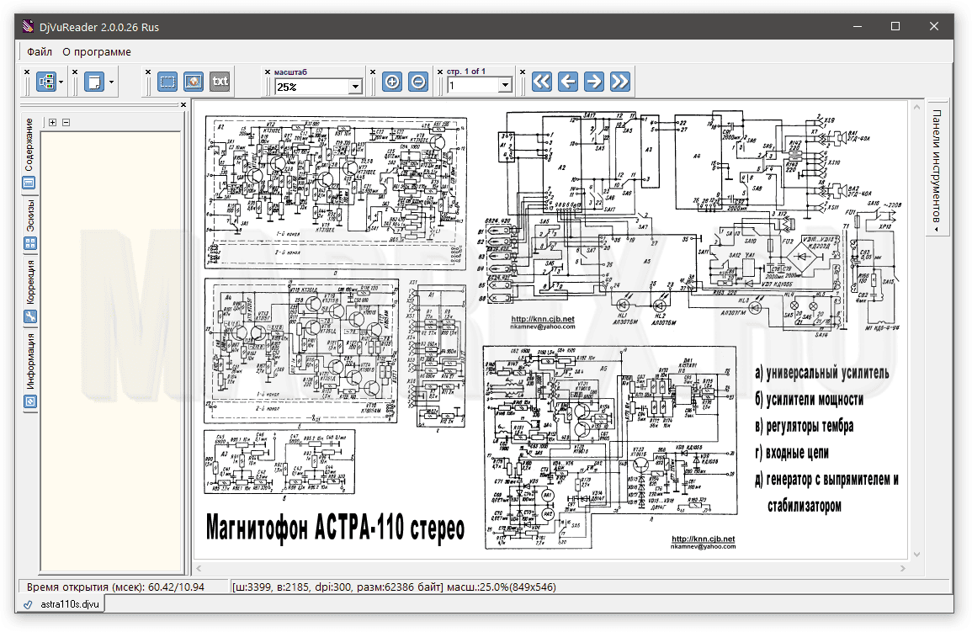Viewport: 972px width, 632px height.
Task: Click the Время открытия status bar text
Action: click(x=115, y=587)
